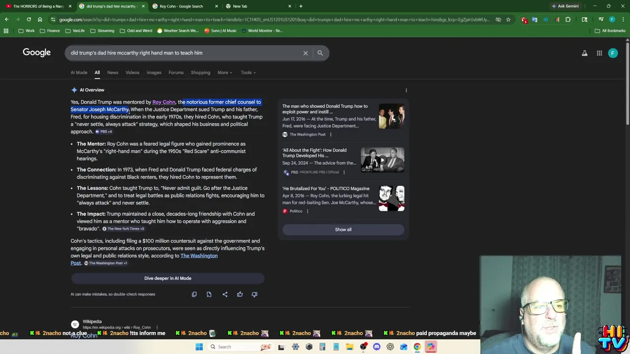Open Discord from the taskbar
Screen dimensions: 630x354
[x=377, y=347]
